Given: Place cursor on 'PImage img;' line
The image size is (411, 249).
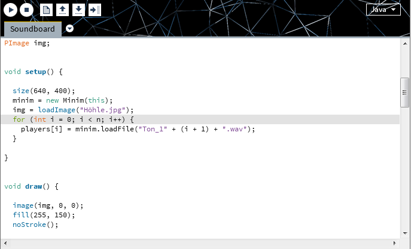Looking at the screenshot, I should point(27,43).
